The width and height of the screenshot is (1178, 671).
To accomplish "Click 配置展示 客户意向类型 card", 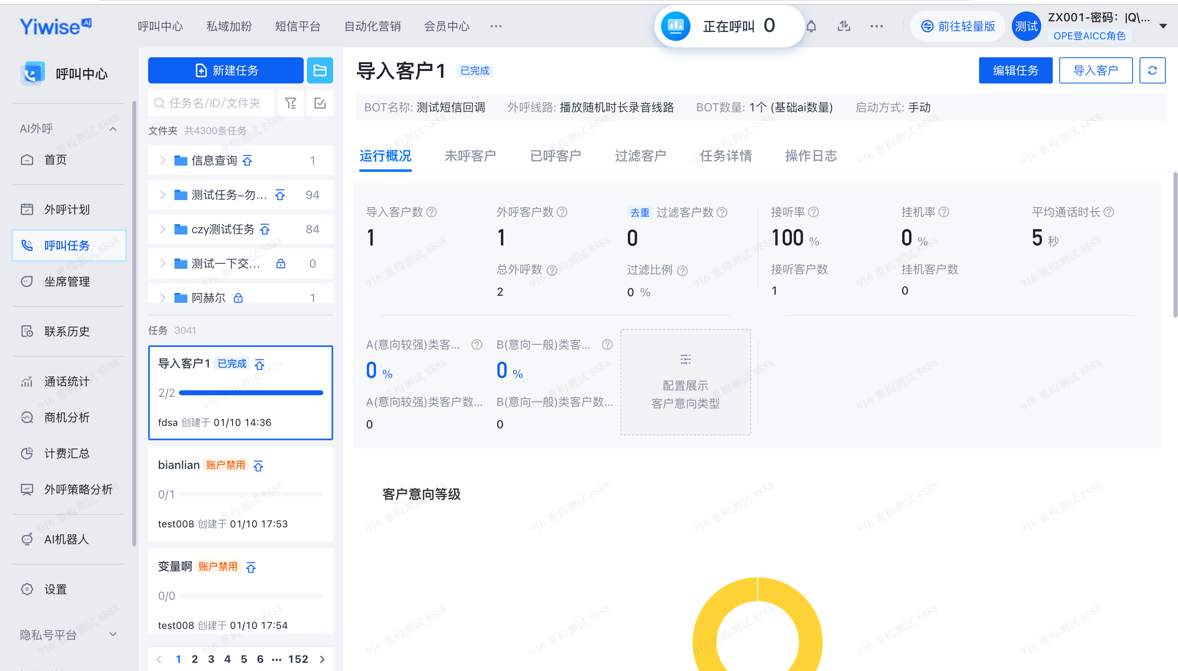I will [x=685, y=382].
